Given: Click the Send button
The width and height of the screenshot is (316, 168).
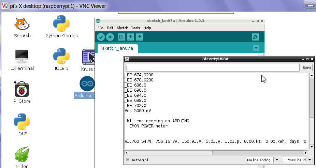Looking at the screenshot, I should coord(307,67).
